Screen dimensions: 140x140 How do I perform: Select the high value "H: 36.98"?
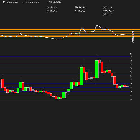[80, 8]
